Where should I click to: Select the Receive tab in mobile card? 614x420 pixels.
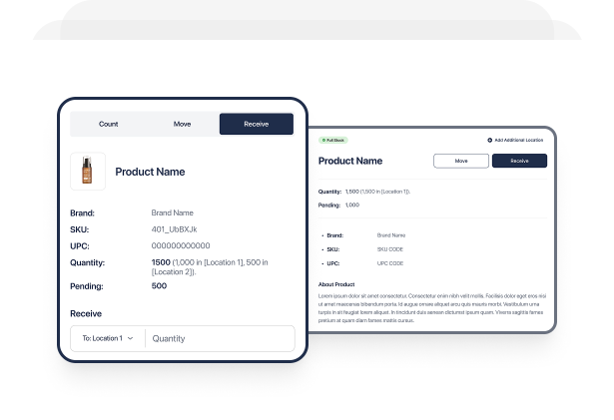[256, 124]
